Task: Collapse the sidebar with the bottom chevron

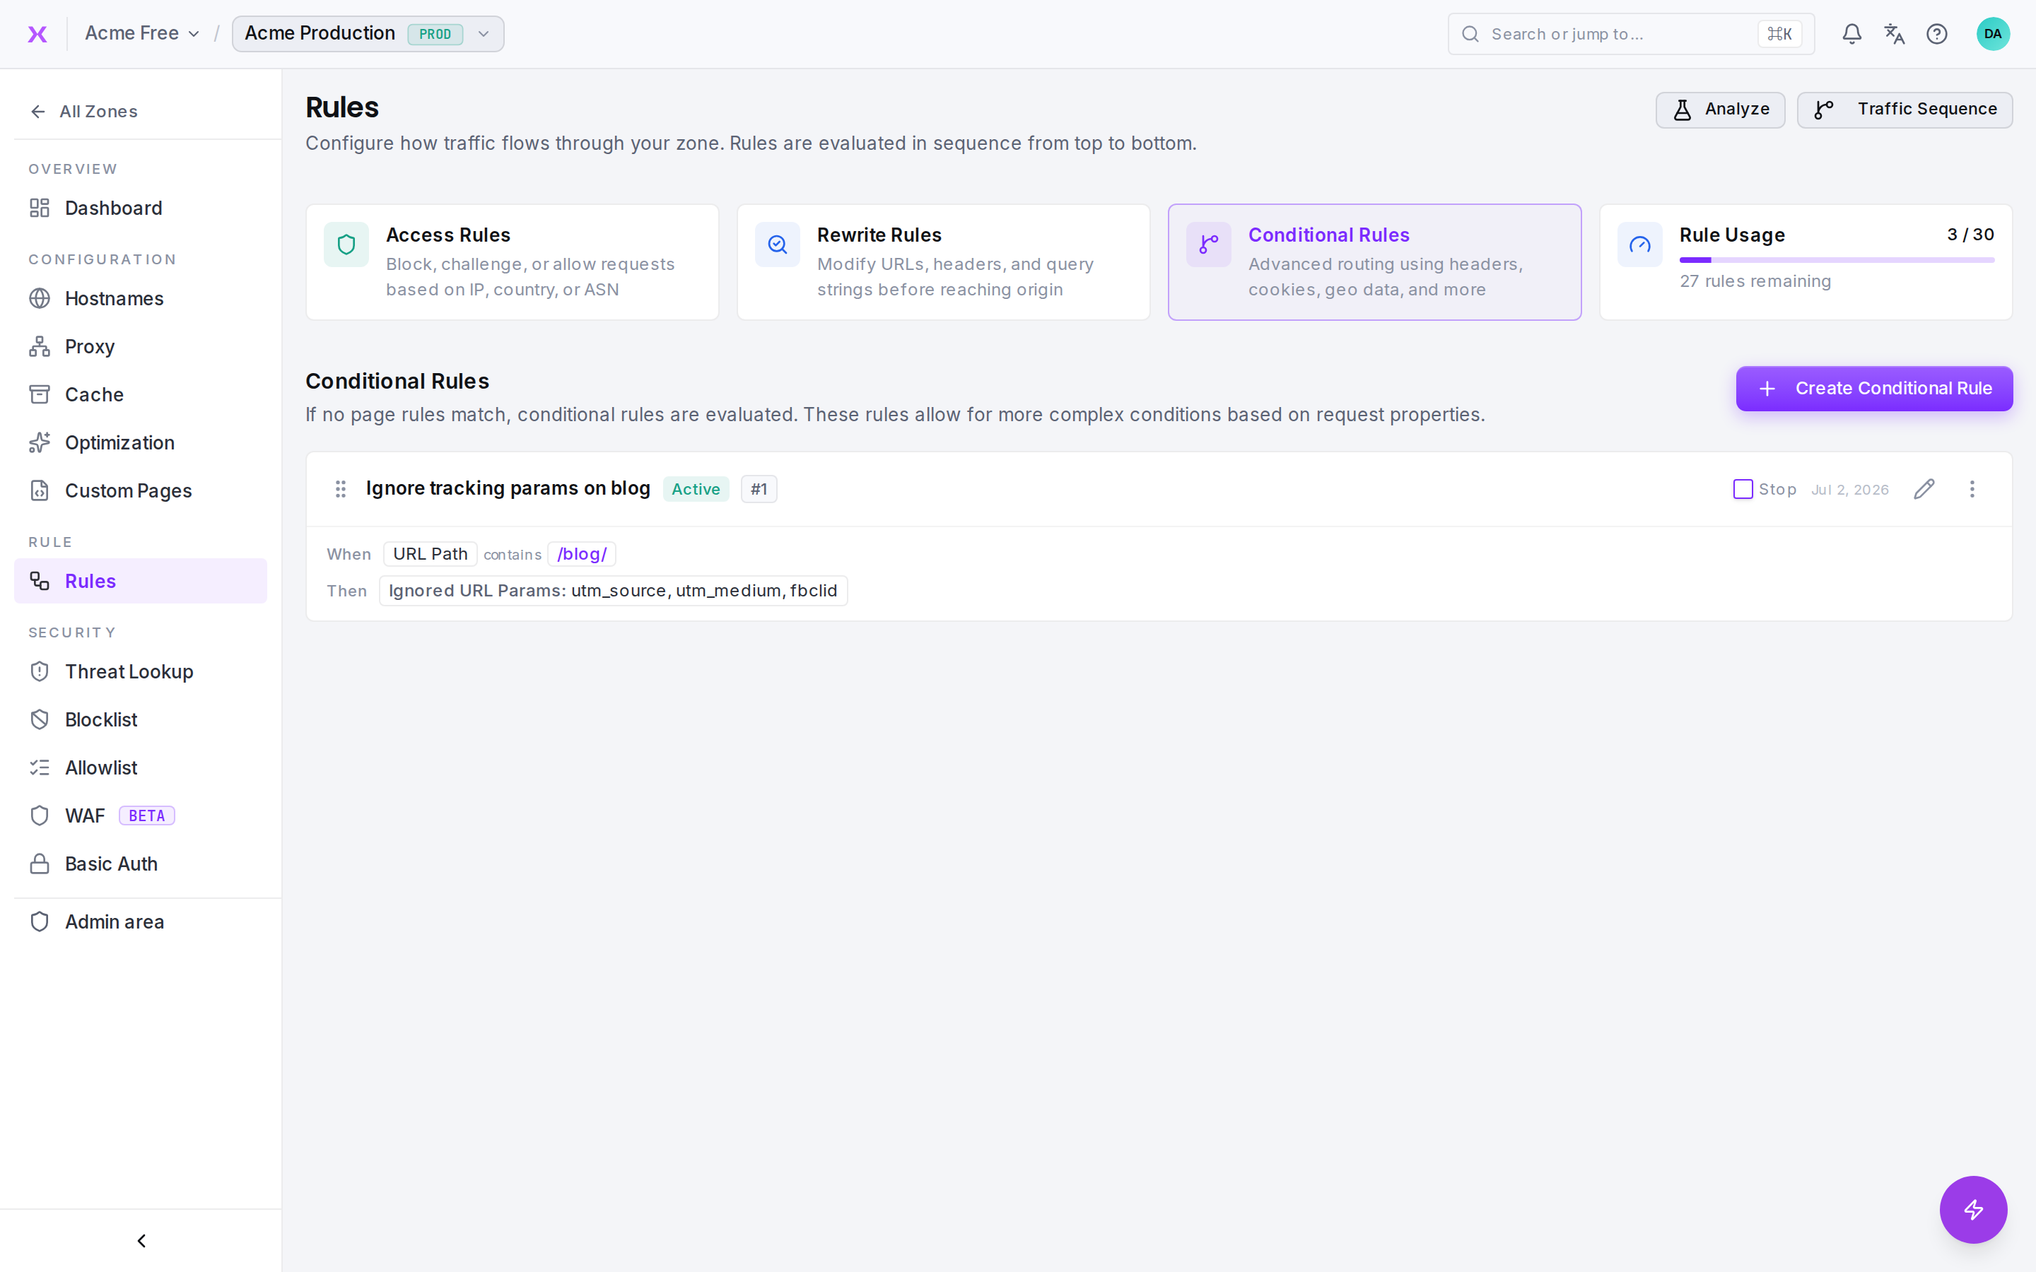Action: (x=141, y=1240)
